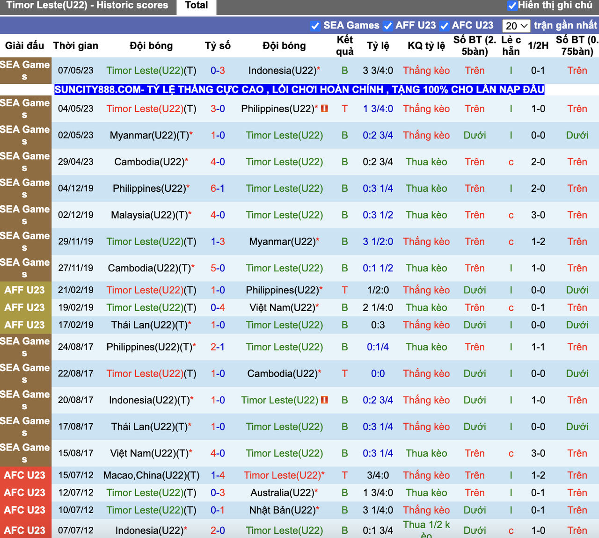Image resolution: width=599 pixels, height=538 pixels.
Task: Click the odds 0:3 1/2 in Malaysia row
Action: click(x=378, y=215)
